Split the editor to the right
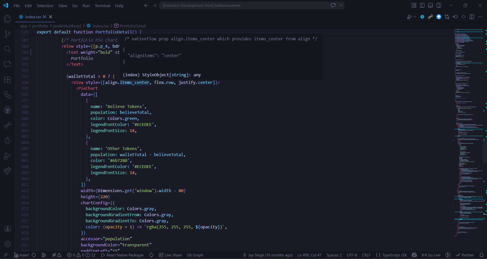 pyautogui.click(x=472, y=17)
